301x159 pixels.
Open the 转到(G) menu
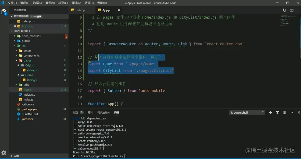[63, 3]
